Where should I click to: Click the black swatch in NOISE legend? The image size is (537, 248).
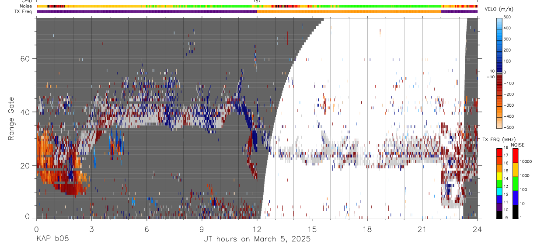[516, 212]
